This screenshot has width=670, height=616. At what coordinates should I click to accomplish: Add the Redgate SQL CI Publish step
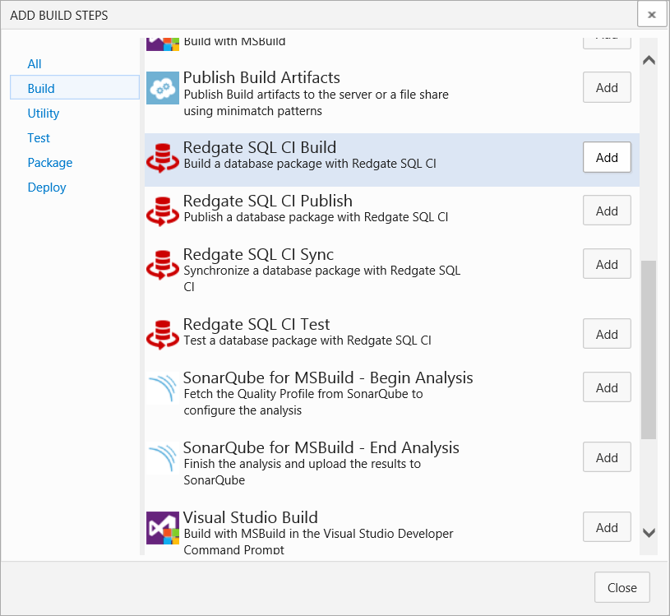[x=607, y=211]
